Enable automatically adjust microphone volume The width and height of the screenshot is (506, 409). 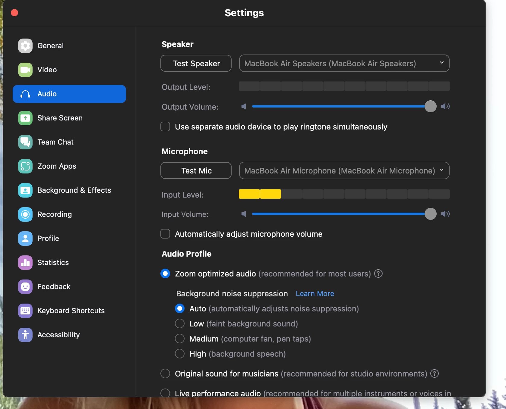(165, 234)
